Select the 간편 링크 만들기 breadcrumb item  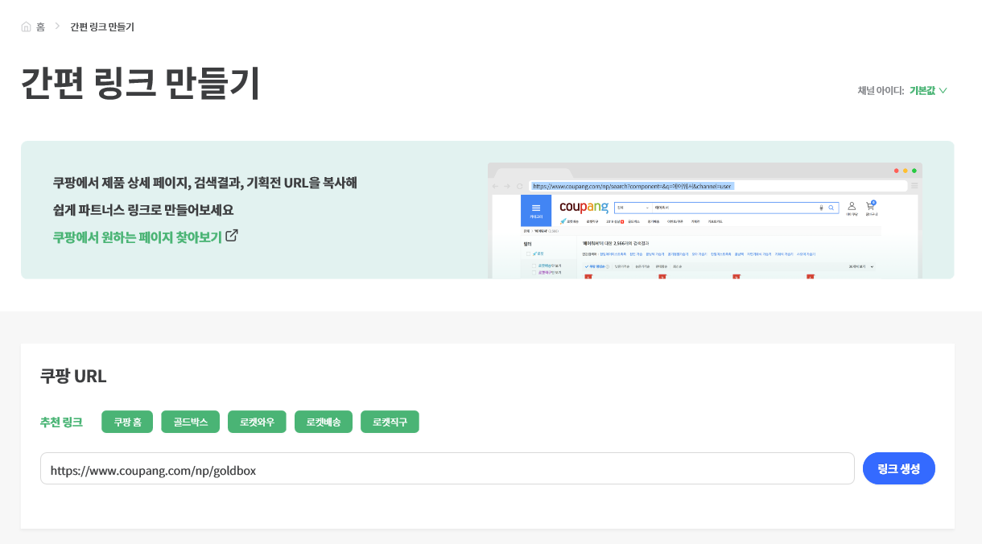pyautogui.click(x=102, y=27)
